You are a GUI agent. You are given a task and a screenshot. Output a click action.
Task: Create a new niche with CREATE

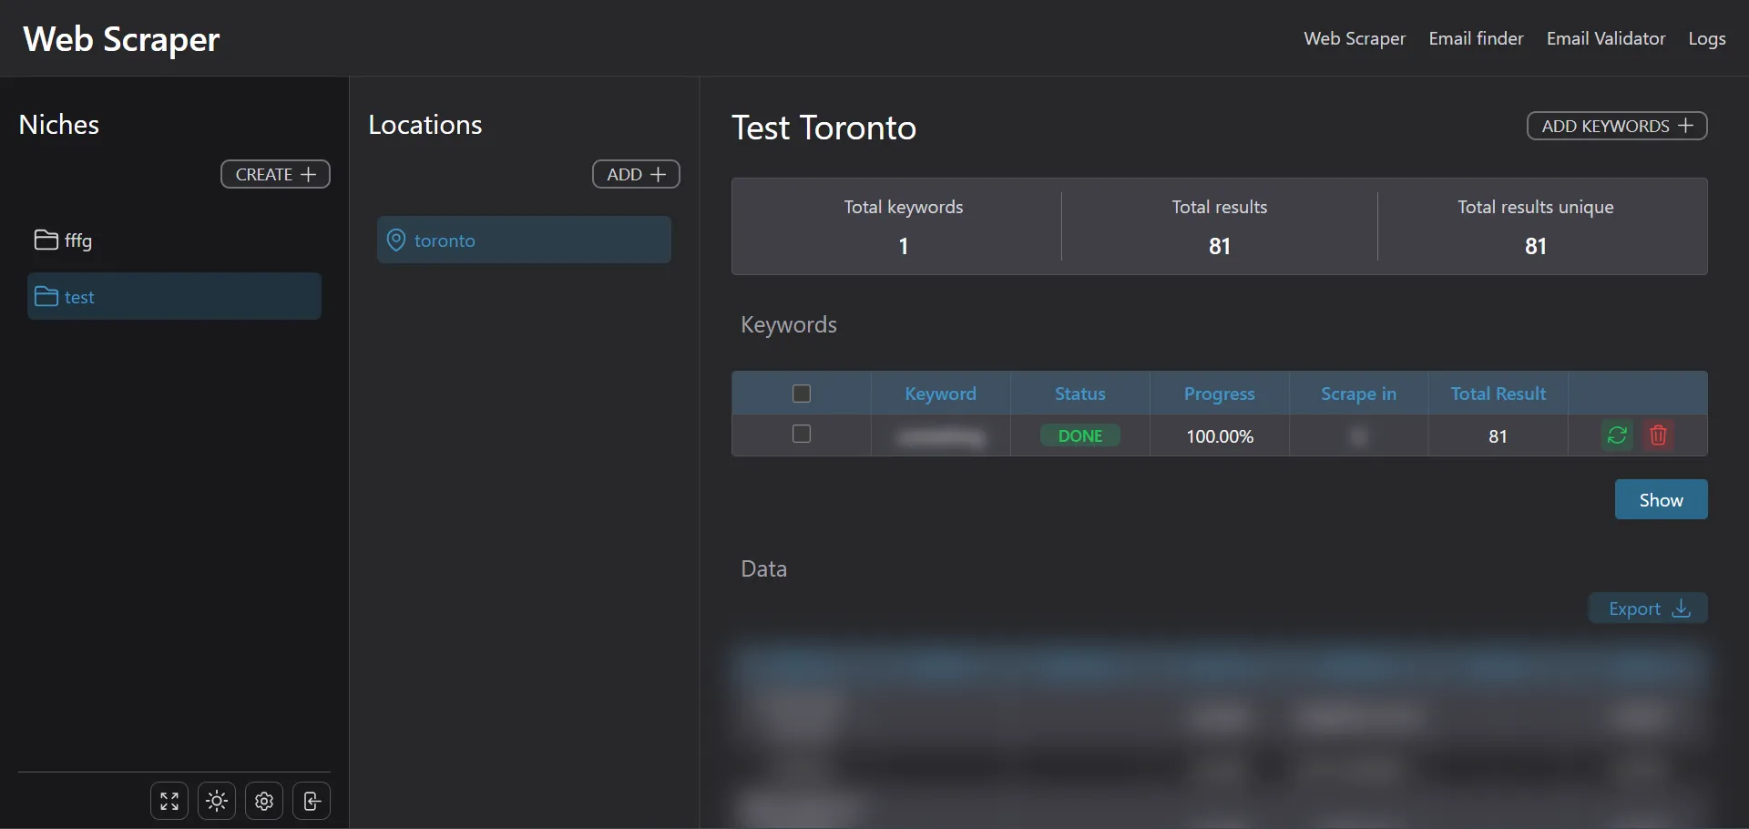[275, 174]
